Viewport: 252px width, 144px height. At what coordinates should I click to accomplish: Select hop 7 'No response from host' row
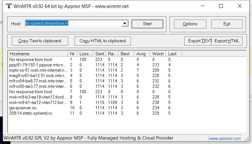(95, 92)
